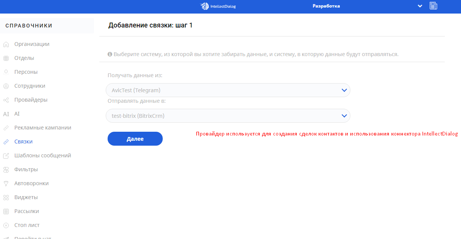
Task: Go to Сотрудники section
Action: [x=30, y=86]
